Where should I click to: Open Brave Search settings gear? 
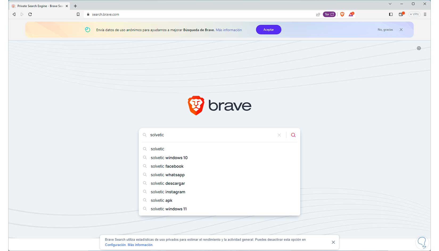tap(419, 48)
